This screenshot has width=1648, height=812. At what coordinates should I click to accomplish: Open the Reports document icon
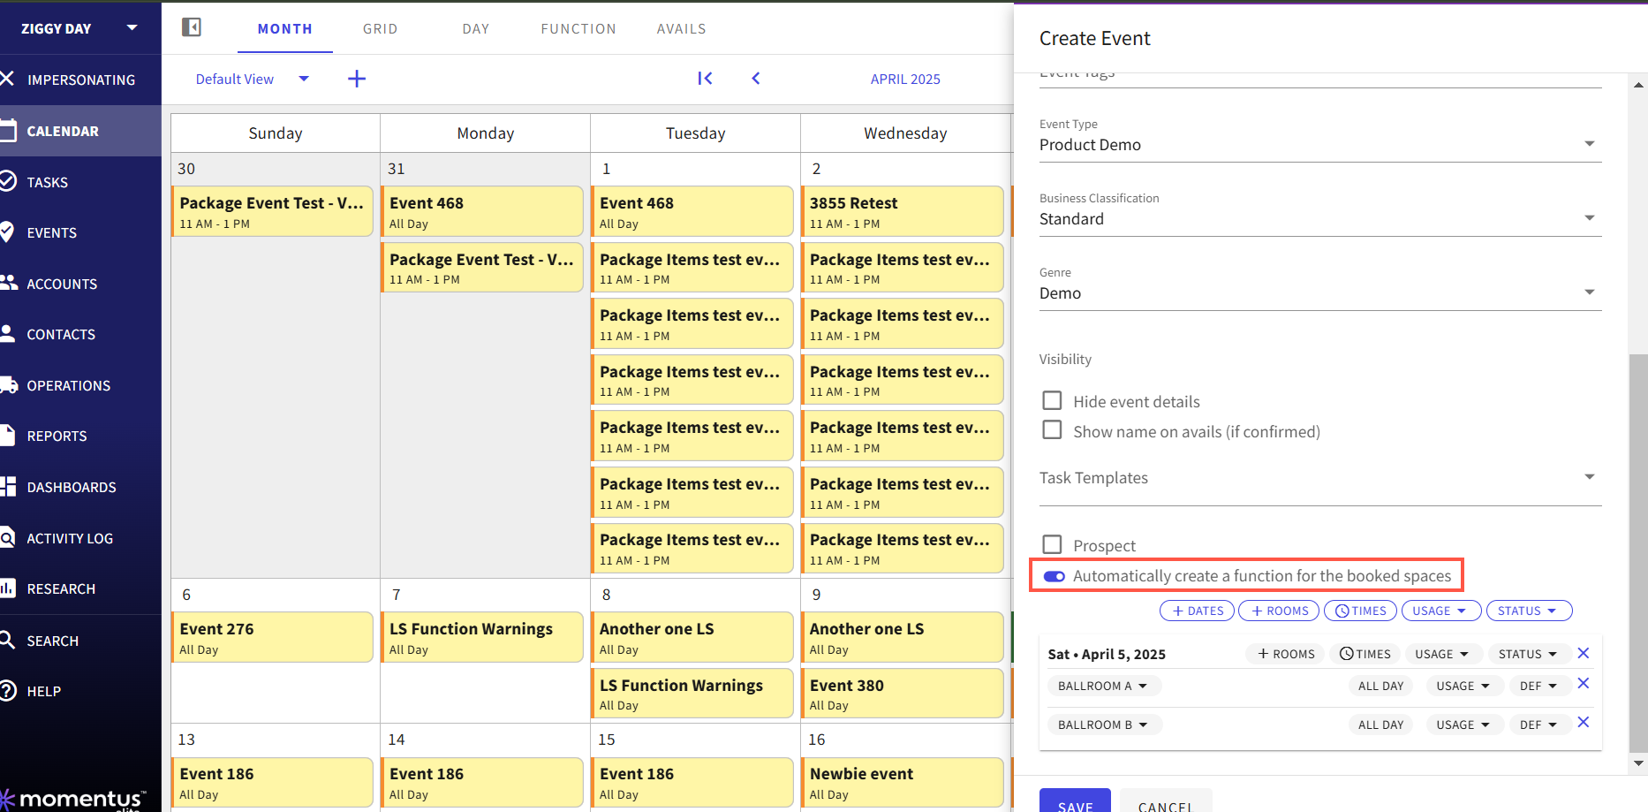[7, 436]
